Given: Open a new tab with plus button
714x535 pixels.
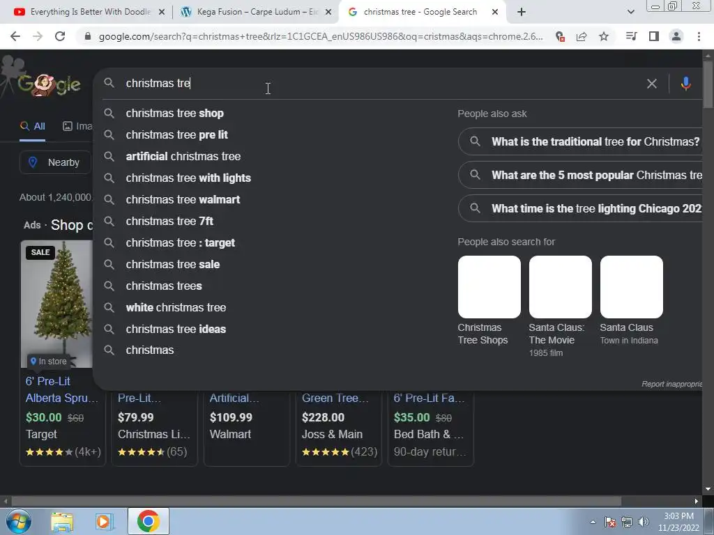Looking at the screenshot, I should click(x=522, y=13).
